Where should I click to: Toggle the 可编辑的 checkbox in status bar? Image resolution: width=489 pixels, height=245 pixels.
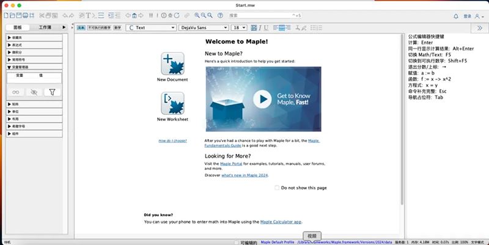click(x=237, y=243)
